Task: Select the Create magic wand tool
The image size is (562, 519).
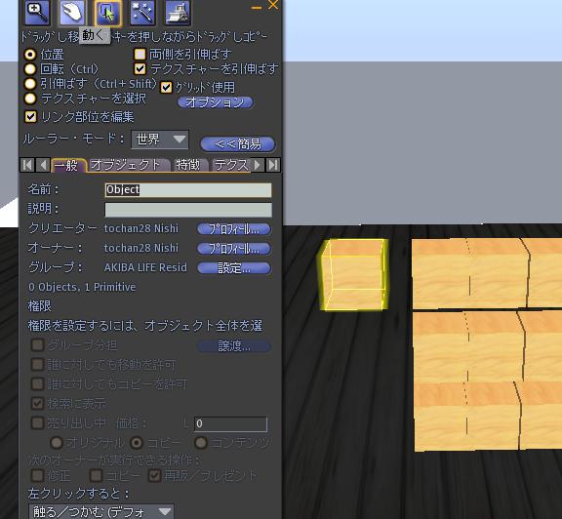Action: [142, 13]
